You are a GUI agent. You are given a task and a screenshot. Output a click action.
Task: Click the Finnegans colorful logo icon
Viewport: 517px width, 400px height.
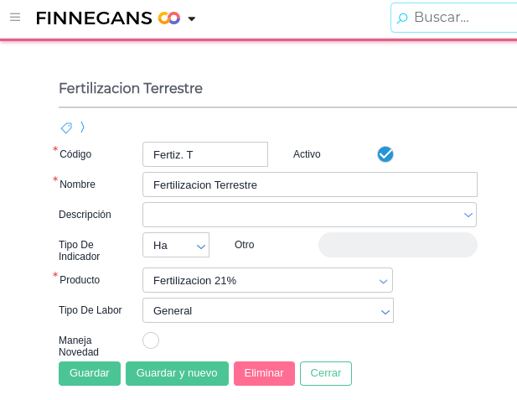point(169,18)
